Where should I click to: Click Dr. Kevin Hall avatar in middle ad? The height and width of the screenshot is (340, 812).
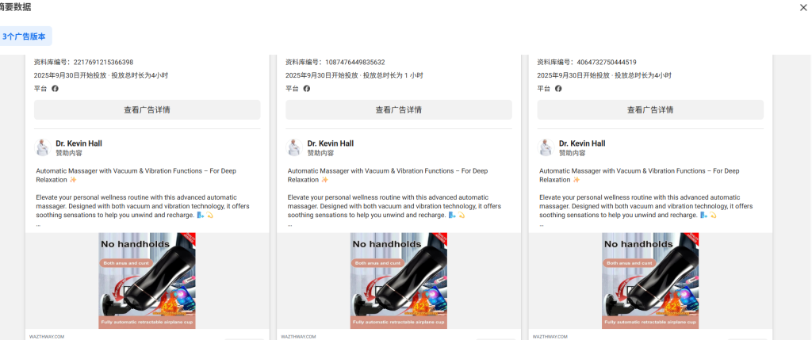294,147
